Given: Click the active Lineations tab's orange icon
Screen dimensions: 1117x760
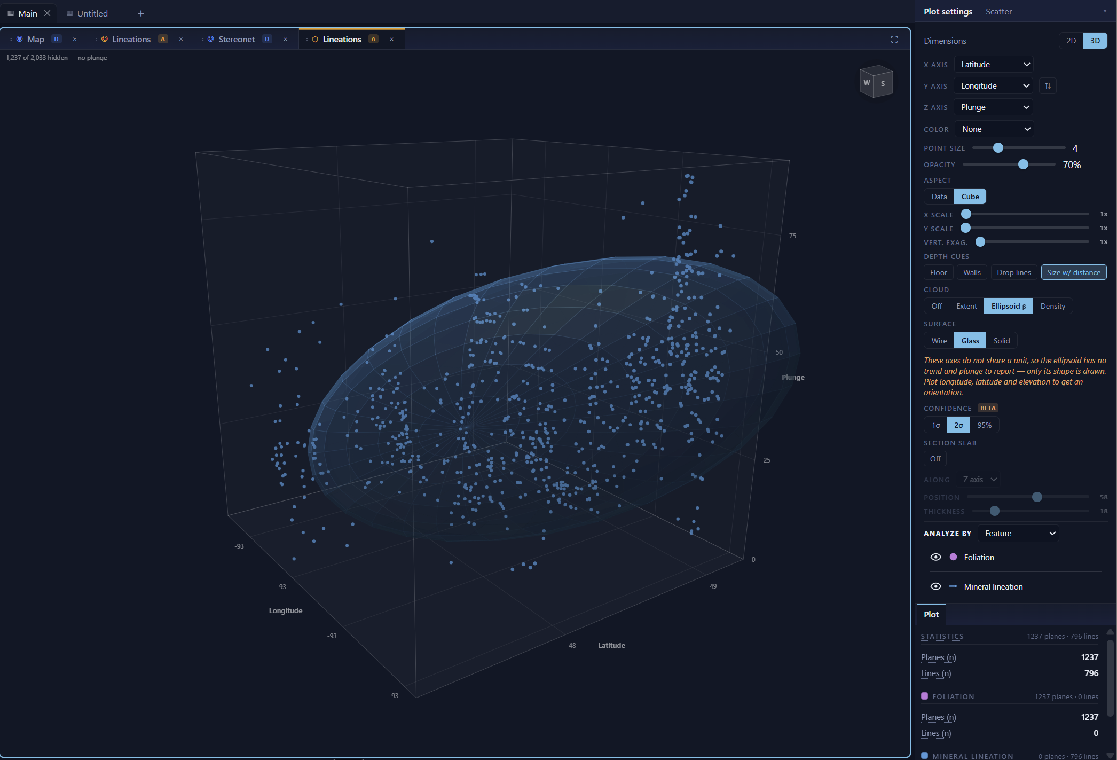Looking at the screenshot, I should tap(315, 40).
